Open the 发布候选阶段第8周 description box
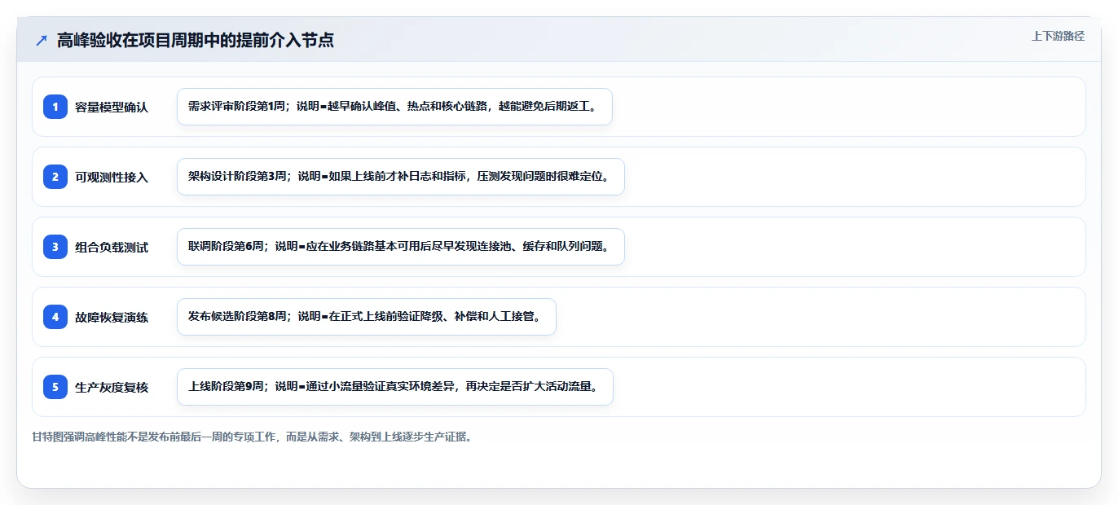 (x=366, y=317)
